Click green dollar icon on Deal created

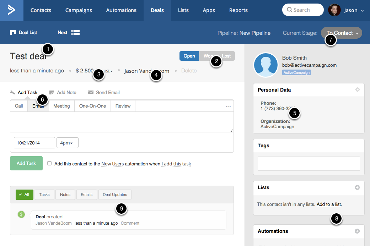21,214
